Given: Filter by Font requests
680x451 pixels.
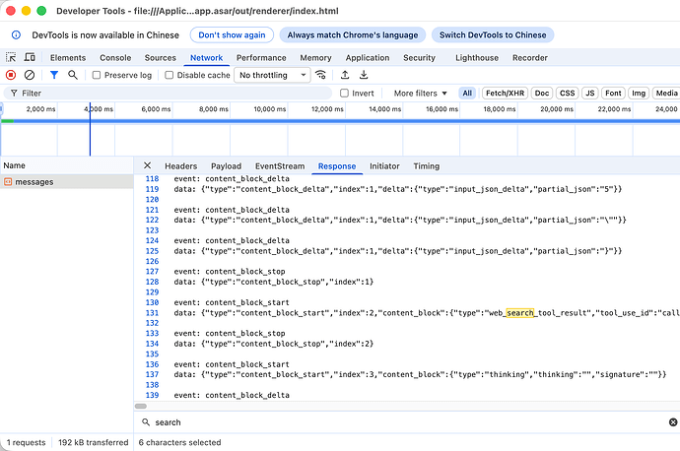Looking at the screenshot, I should 613,94.
